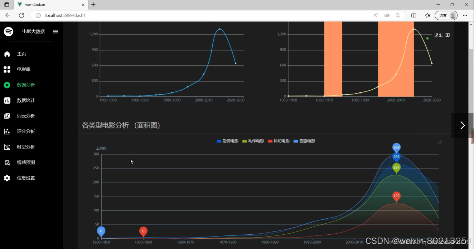The width and height of the screenshot is (474, 249).
Task: Open the 访客 profile dropdown
Action: tap(446, 15)
